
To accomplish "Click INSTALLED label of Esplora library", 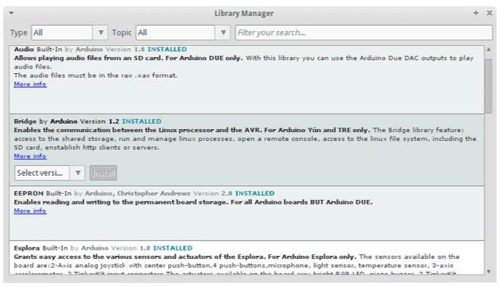I will pyautogui.click(x=173, y=248).
